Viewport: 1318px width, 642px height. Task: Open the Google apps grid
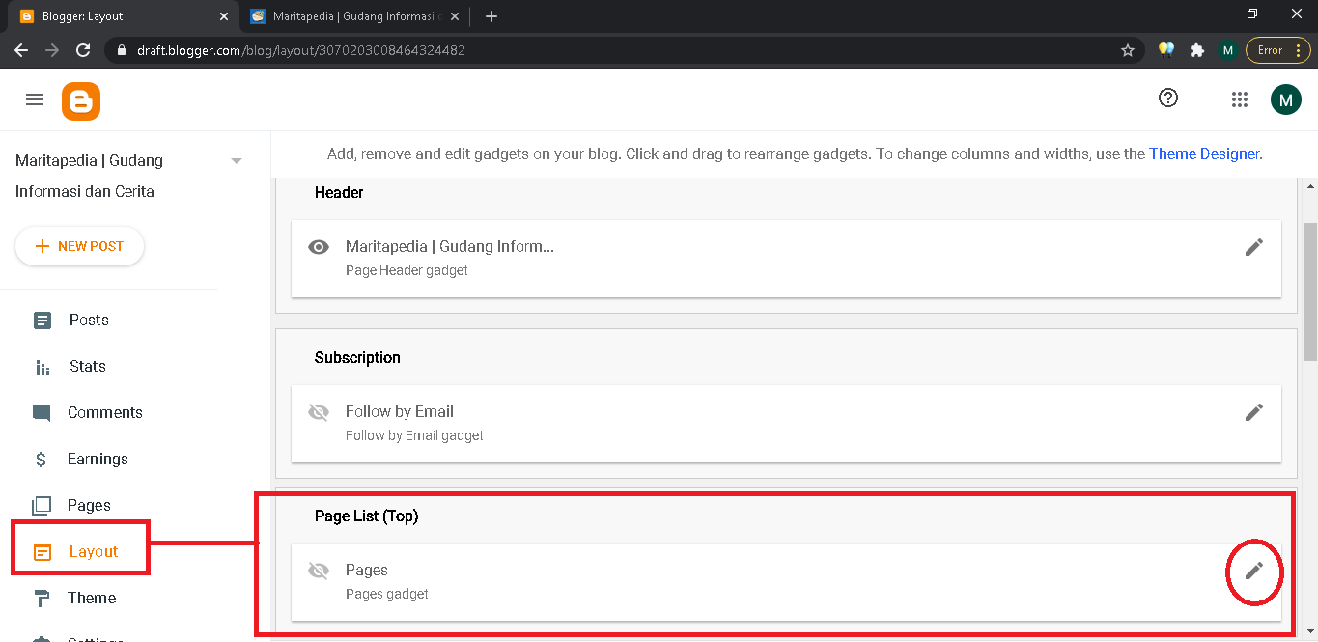coord(1240,99)
